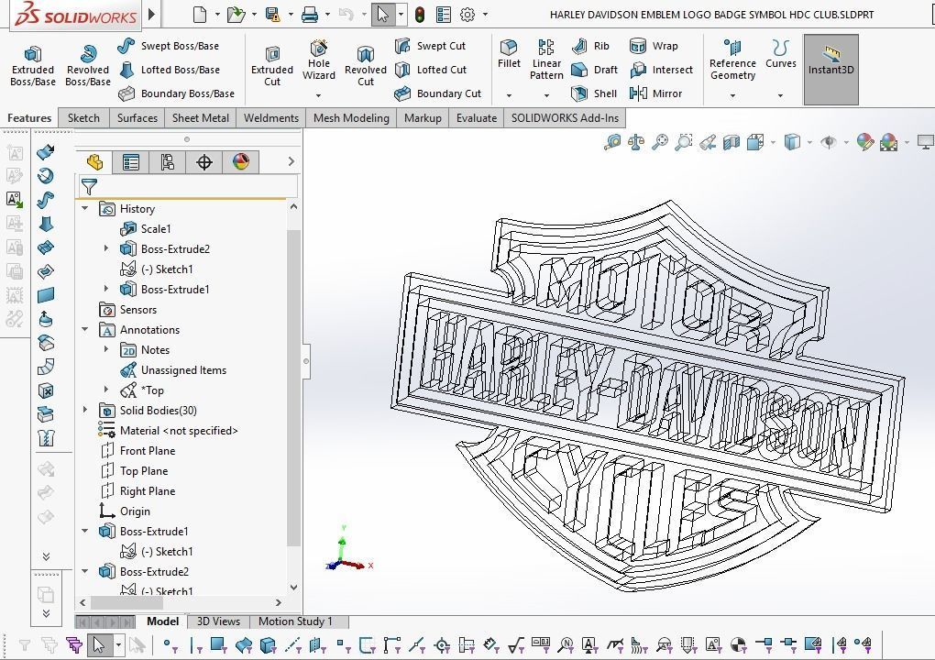Collapse the Annotations folder

tap(85, 330)
